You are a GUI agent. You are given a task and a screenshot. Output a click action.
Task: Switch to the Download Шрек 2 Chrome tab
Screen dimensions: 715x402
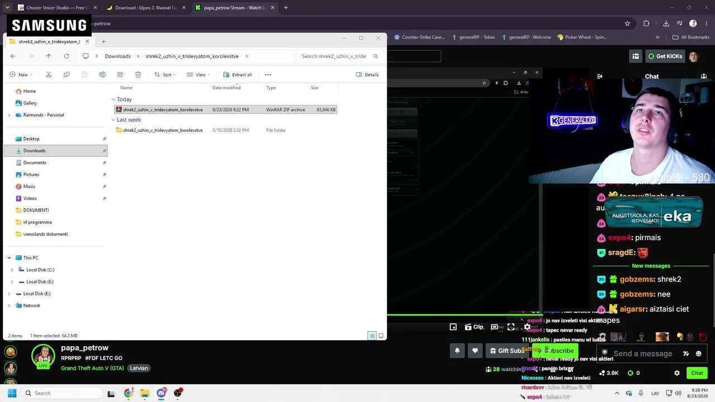(x=145, y=8)
